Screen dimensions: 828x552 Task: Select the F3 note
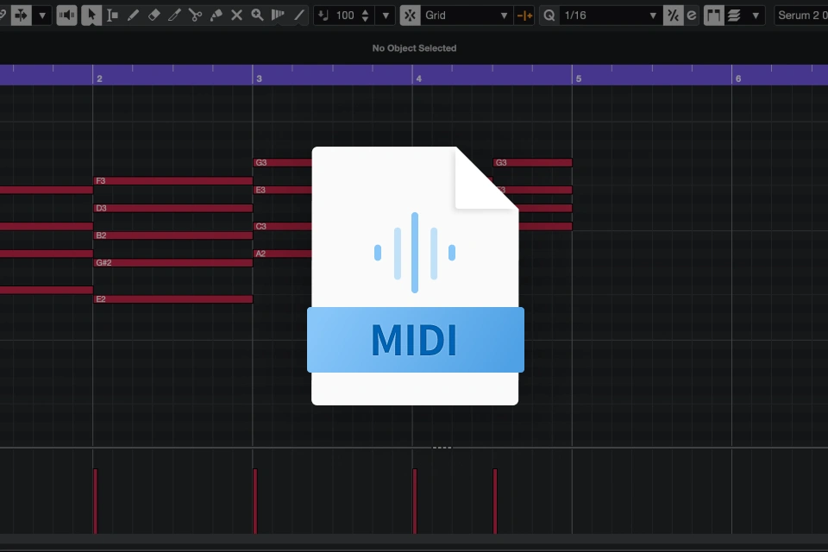coord(173,180)
